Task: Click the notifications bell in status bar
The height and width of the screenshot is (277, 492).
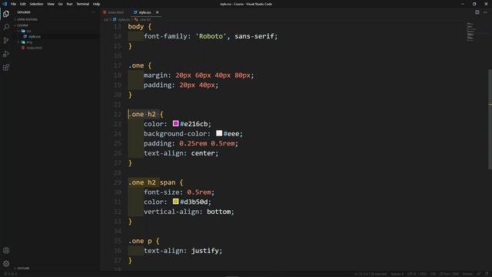Action: pos(487,274)
